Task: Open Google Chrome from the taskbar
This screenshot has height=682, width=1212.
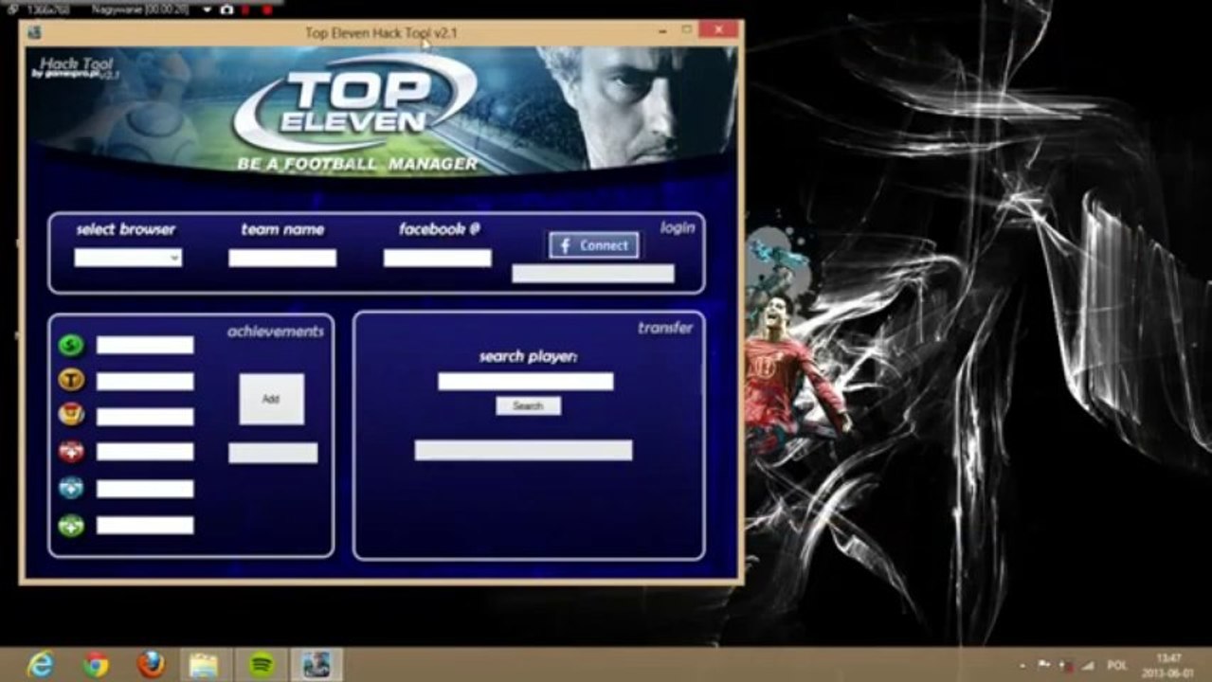Action: 96,665
